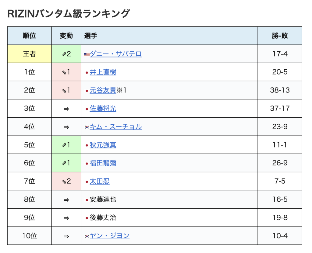Open the 佐藤将光 fighter link
This screenshot has height=253, width=312.
coord(103,109)
